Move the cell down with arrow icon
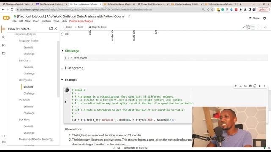Image resolution: width=271 pixels, height=152 pixels. (241, 86)
